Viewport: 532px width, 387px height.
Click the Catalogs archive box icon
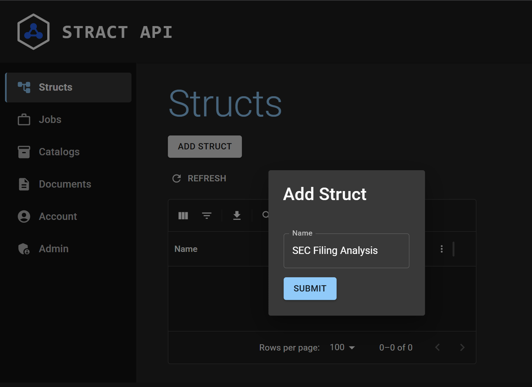(24, 152)
